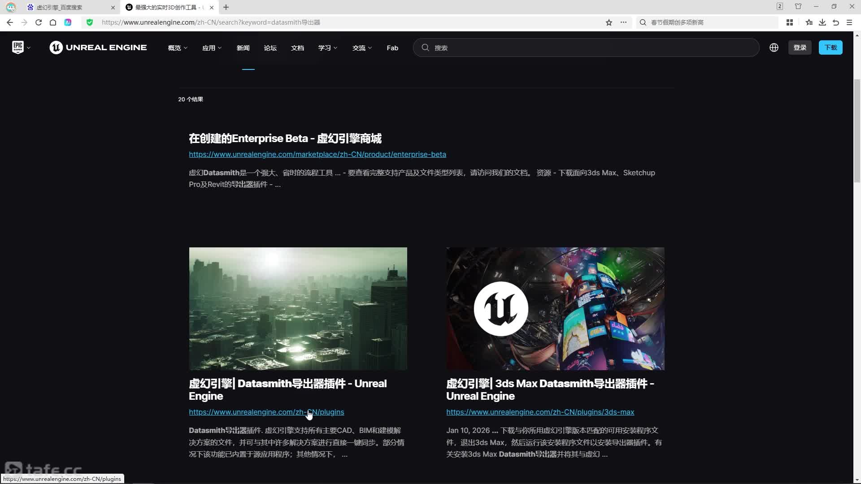Screen dimensions: 861x484
Task: Expand the 交流 dropdown menu
Action: (362, 48)
